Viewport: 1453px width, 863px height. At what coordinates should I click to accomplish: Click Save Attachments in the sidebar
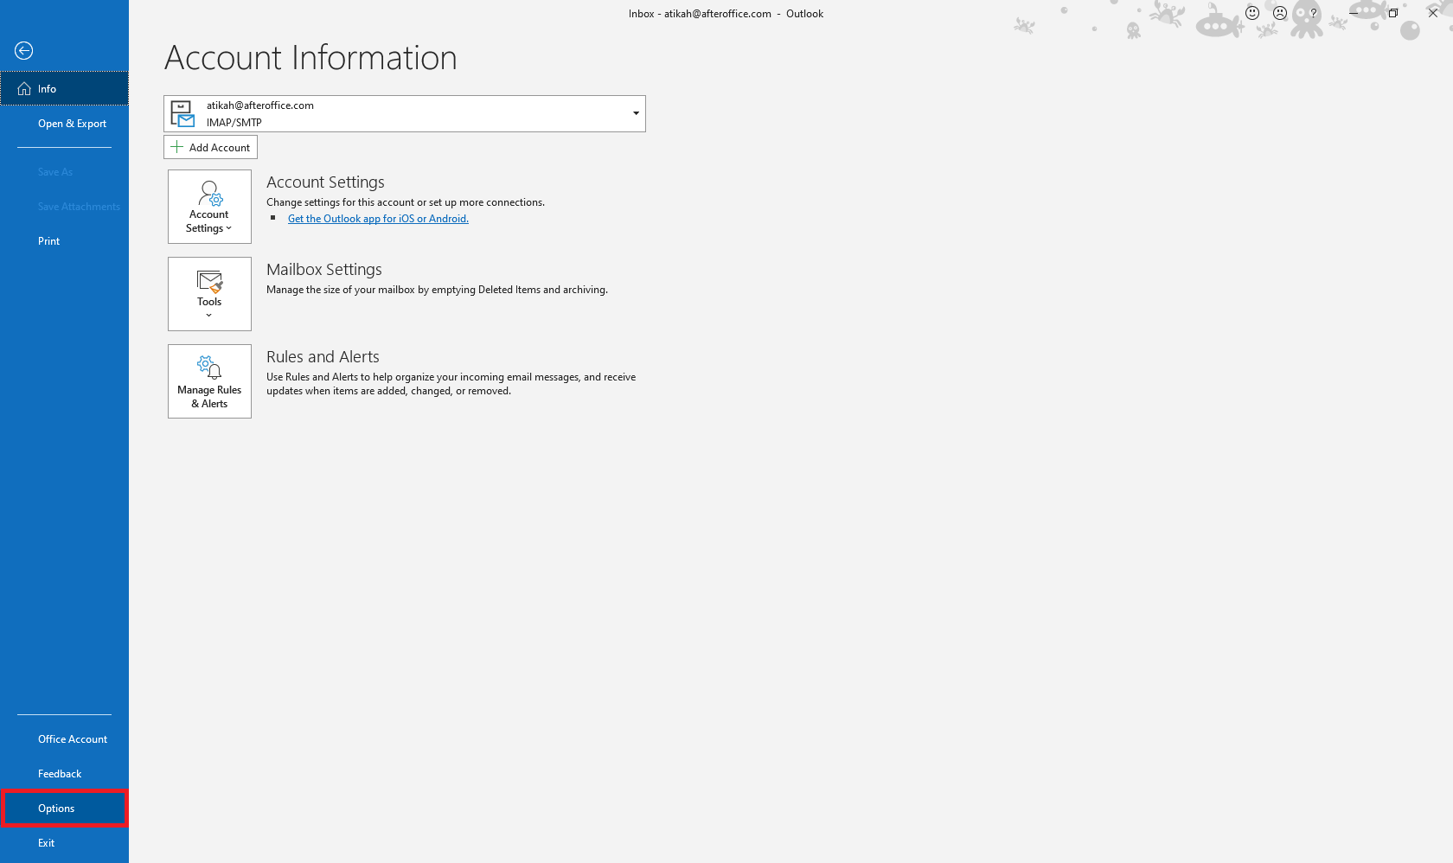[79, 207]
